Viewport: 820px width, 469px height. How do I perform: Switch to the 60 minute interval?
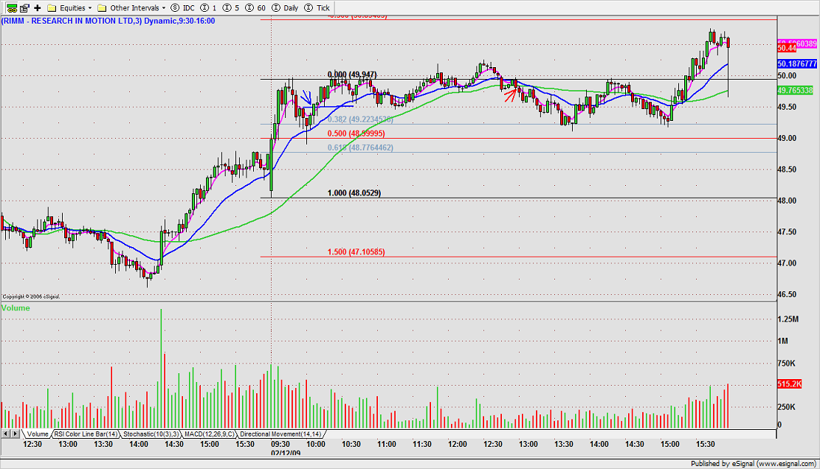255,8
